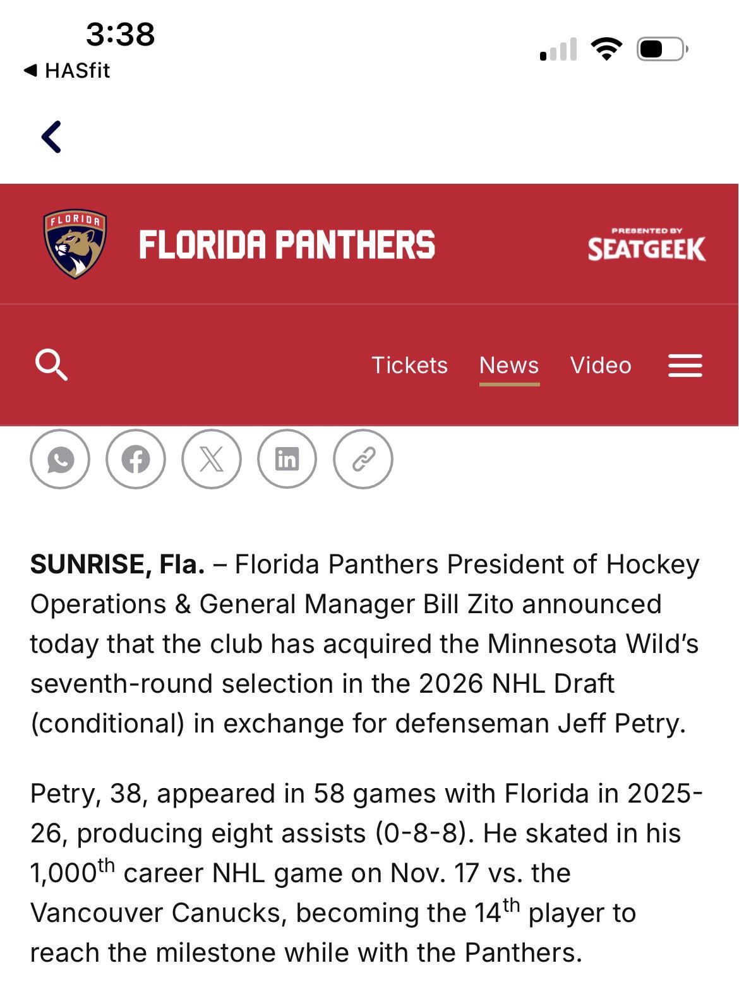
Task: Open the Video tab
Action: coord(601,365)
